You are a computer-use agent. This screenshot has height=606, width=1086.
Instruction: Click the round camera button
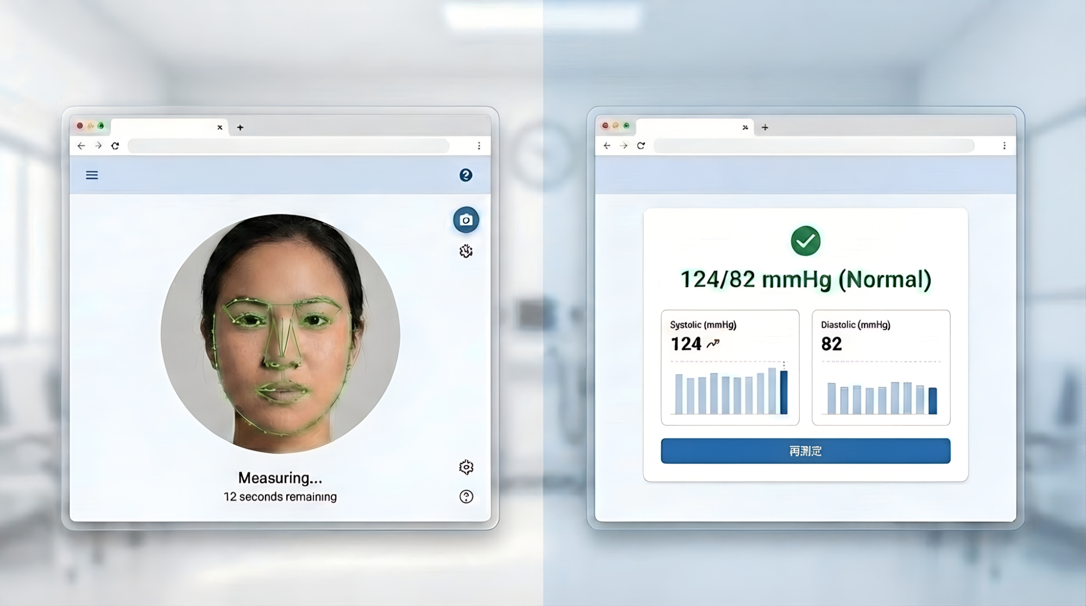pos(466,220)
